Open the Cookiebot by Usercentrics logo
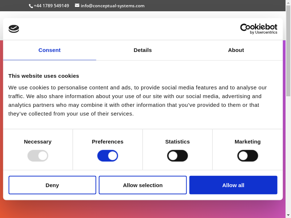The height and width of the screenshot is (218, 291). click(x=259, y=29)
